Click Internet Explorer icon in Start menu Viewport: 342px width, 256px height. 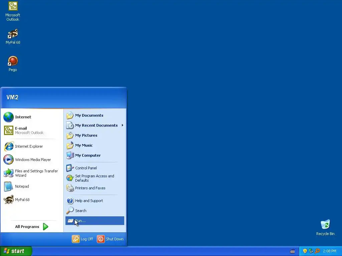point(8,146)
